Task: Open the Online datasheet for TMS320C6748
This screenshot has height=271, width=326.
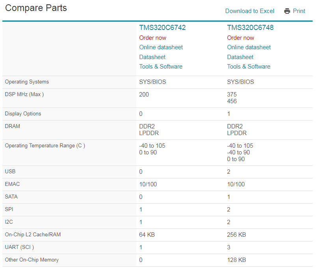Action: pyautogui.click(x=249, y=47)
